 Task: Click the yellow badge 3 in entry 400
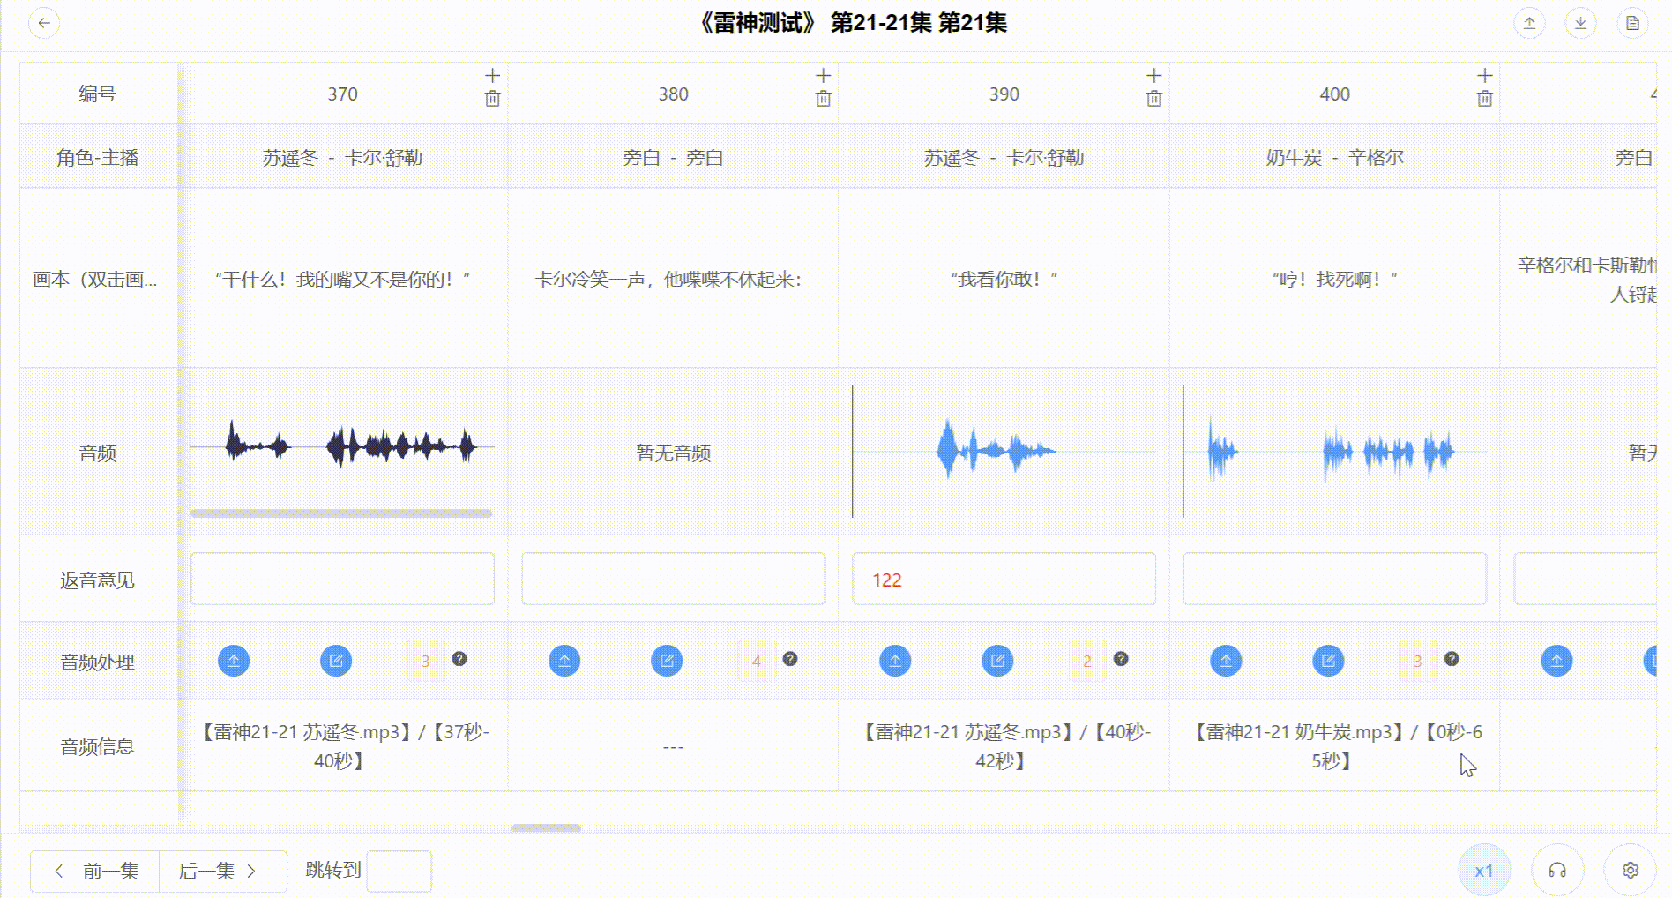click(x=1418, y=661)
